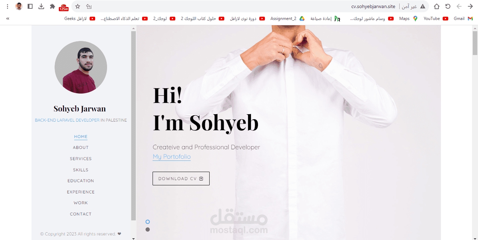Select the first slider dot indicator
478x240 pixels.
tap(148, 222)
